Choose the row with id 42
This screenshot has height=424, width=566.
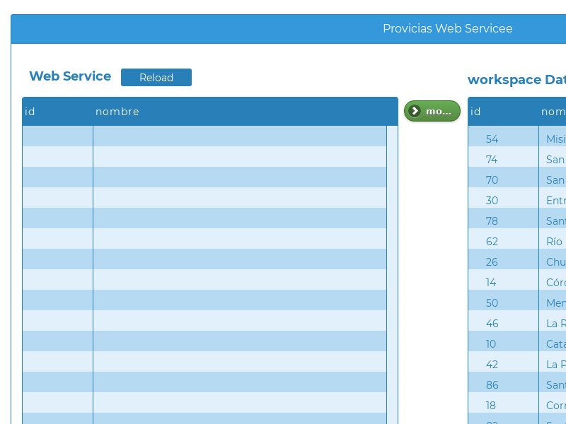pyautogui.click(x=516, y=365)
